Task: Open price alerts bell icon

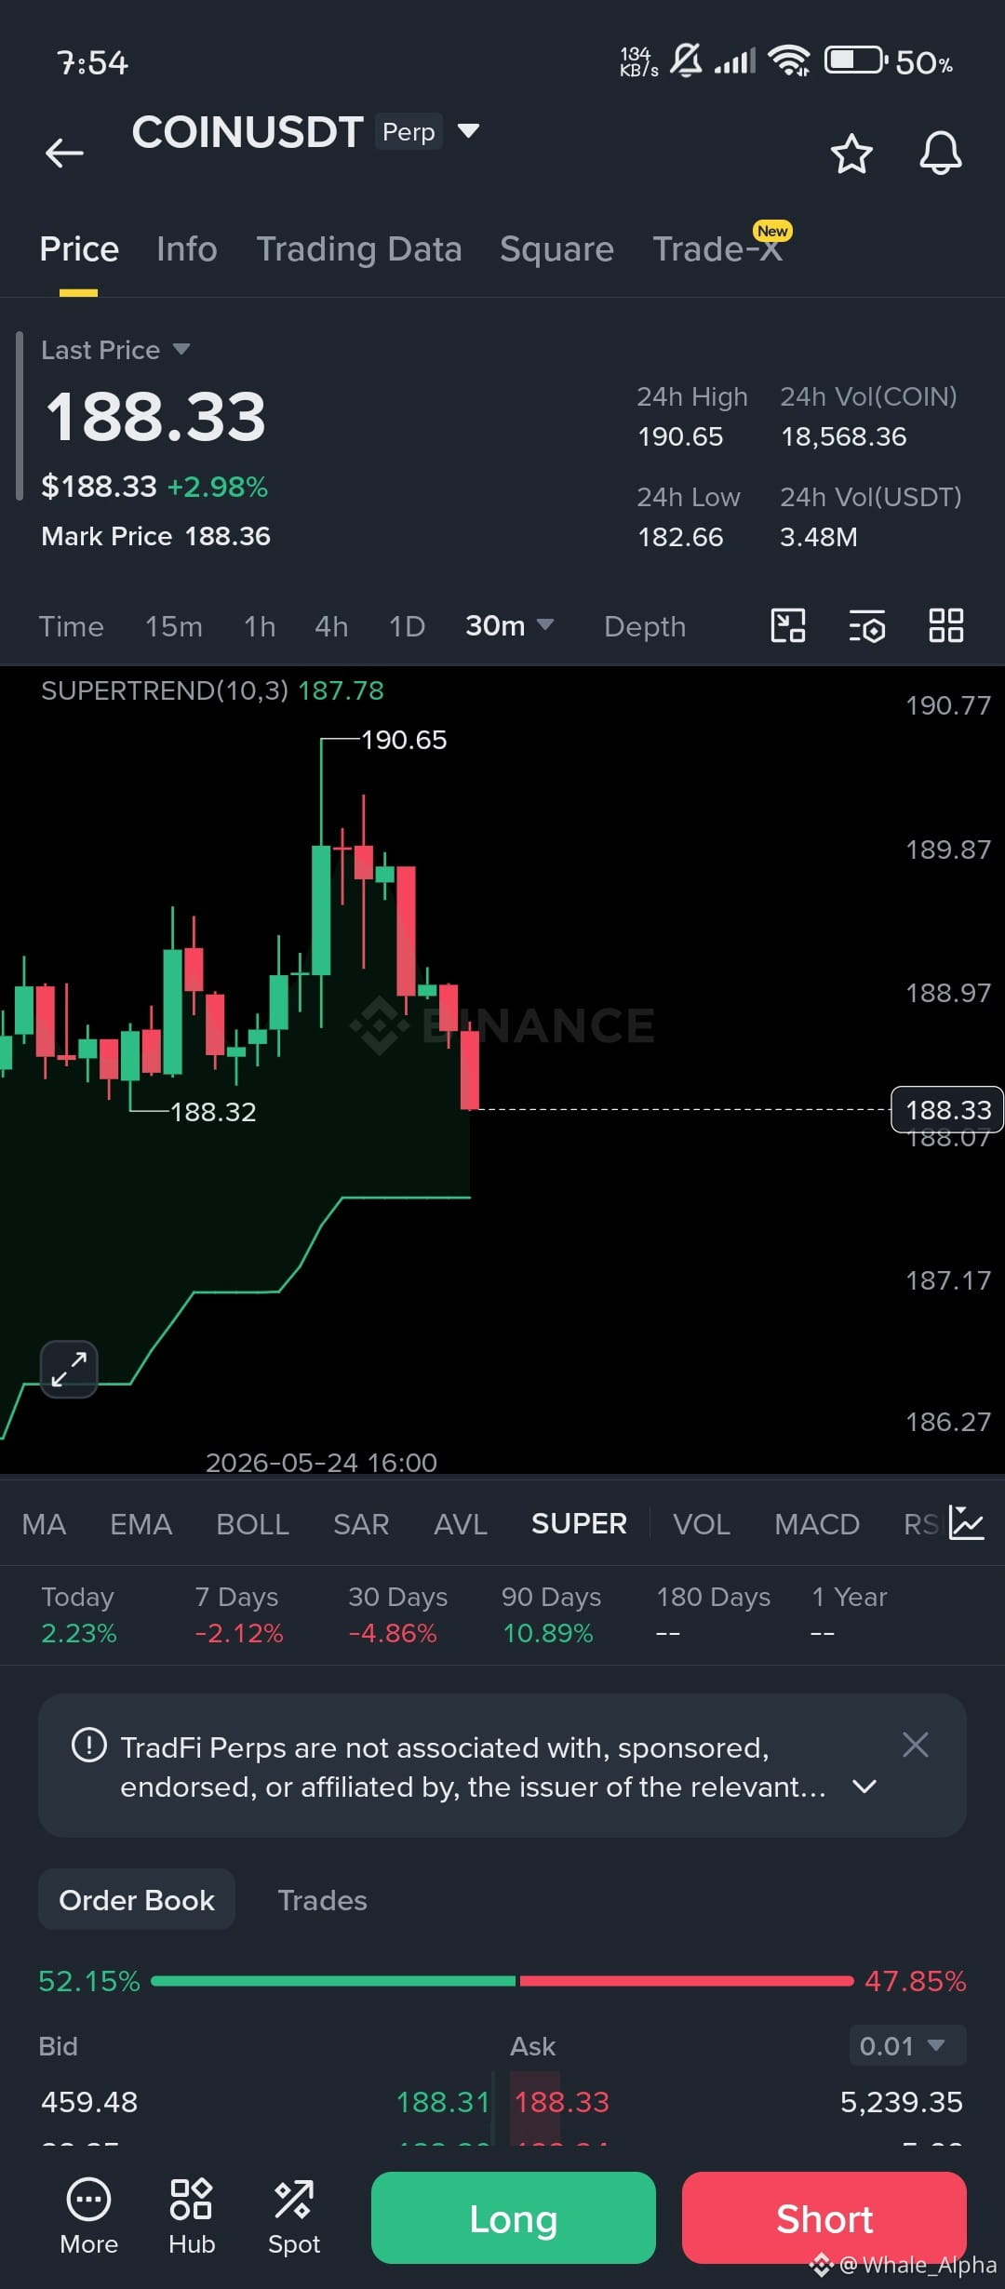Action: [941, 153]
